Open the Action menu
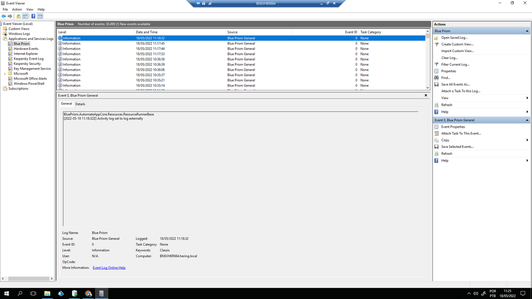 (17, 10)
